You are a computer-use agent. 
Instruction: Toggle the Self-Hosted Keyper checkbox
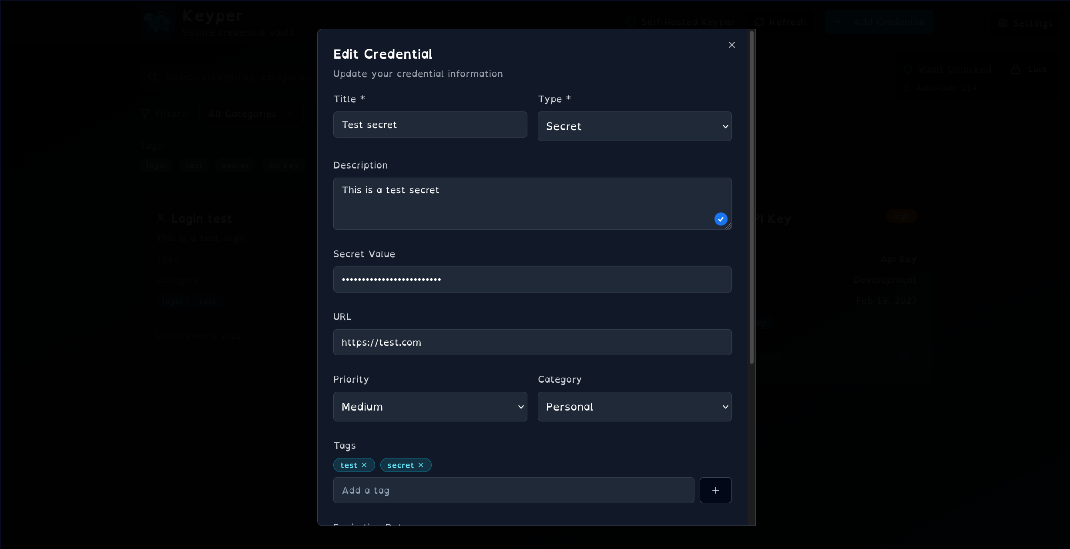coord(630,22)
